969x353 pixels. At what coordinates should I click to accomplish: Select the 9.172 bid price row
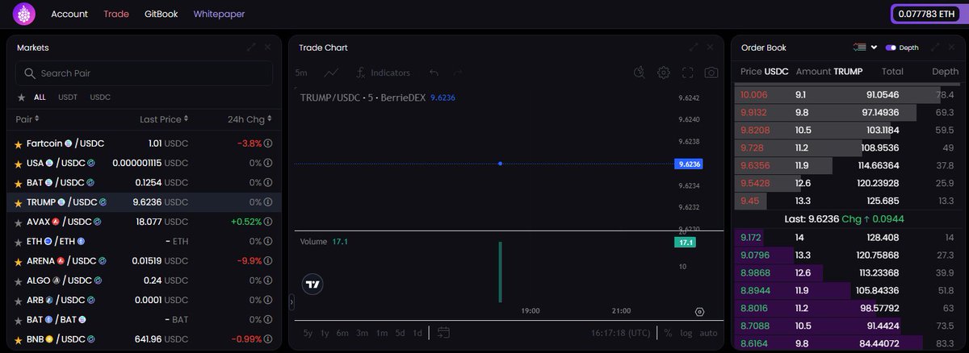click(846, 238)
